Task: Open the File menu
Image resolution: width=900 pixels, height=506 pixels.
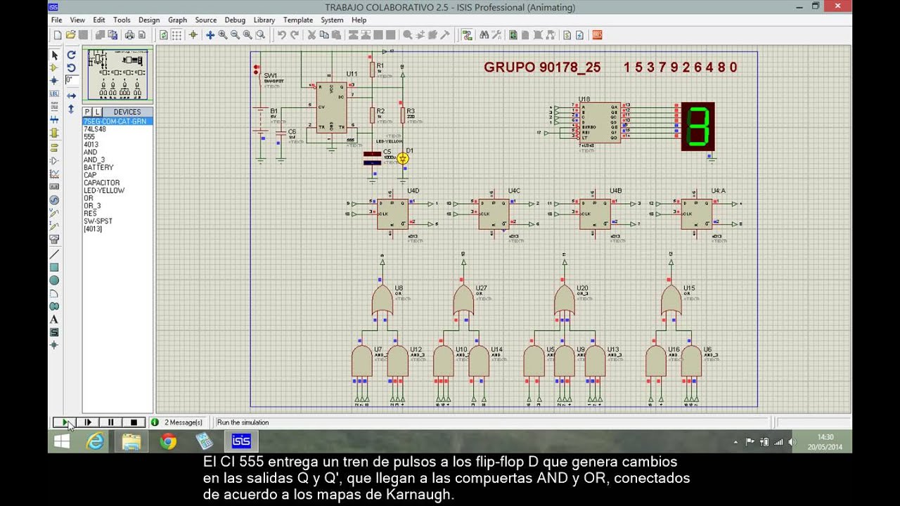Action: click(56, 20)
